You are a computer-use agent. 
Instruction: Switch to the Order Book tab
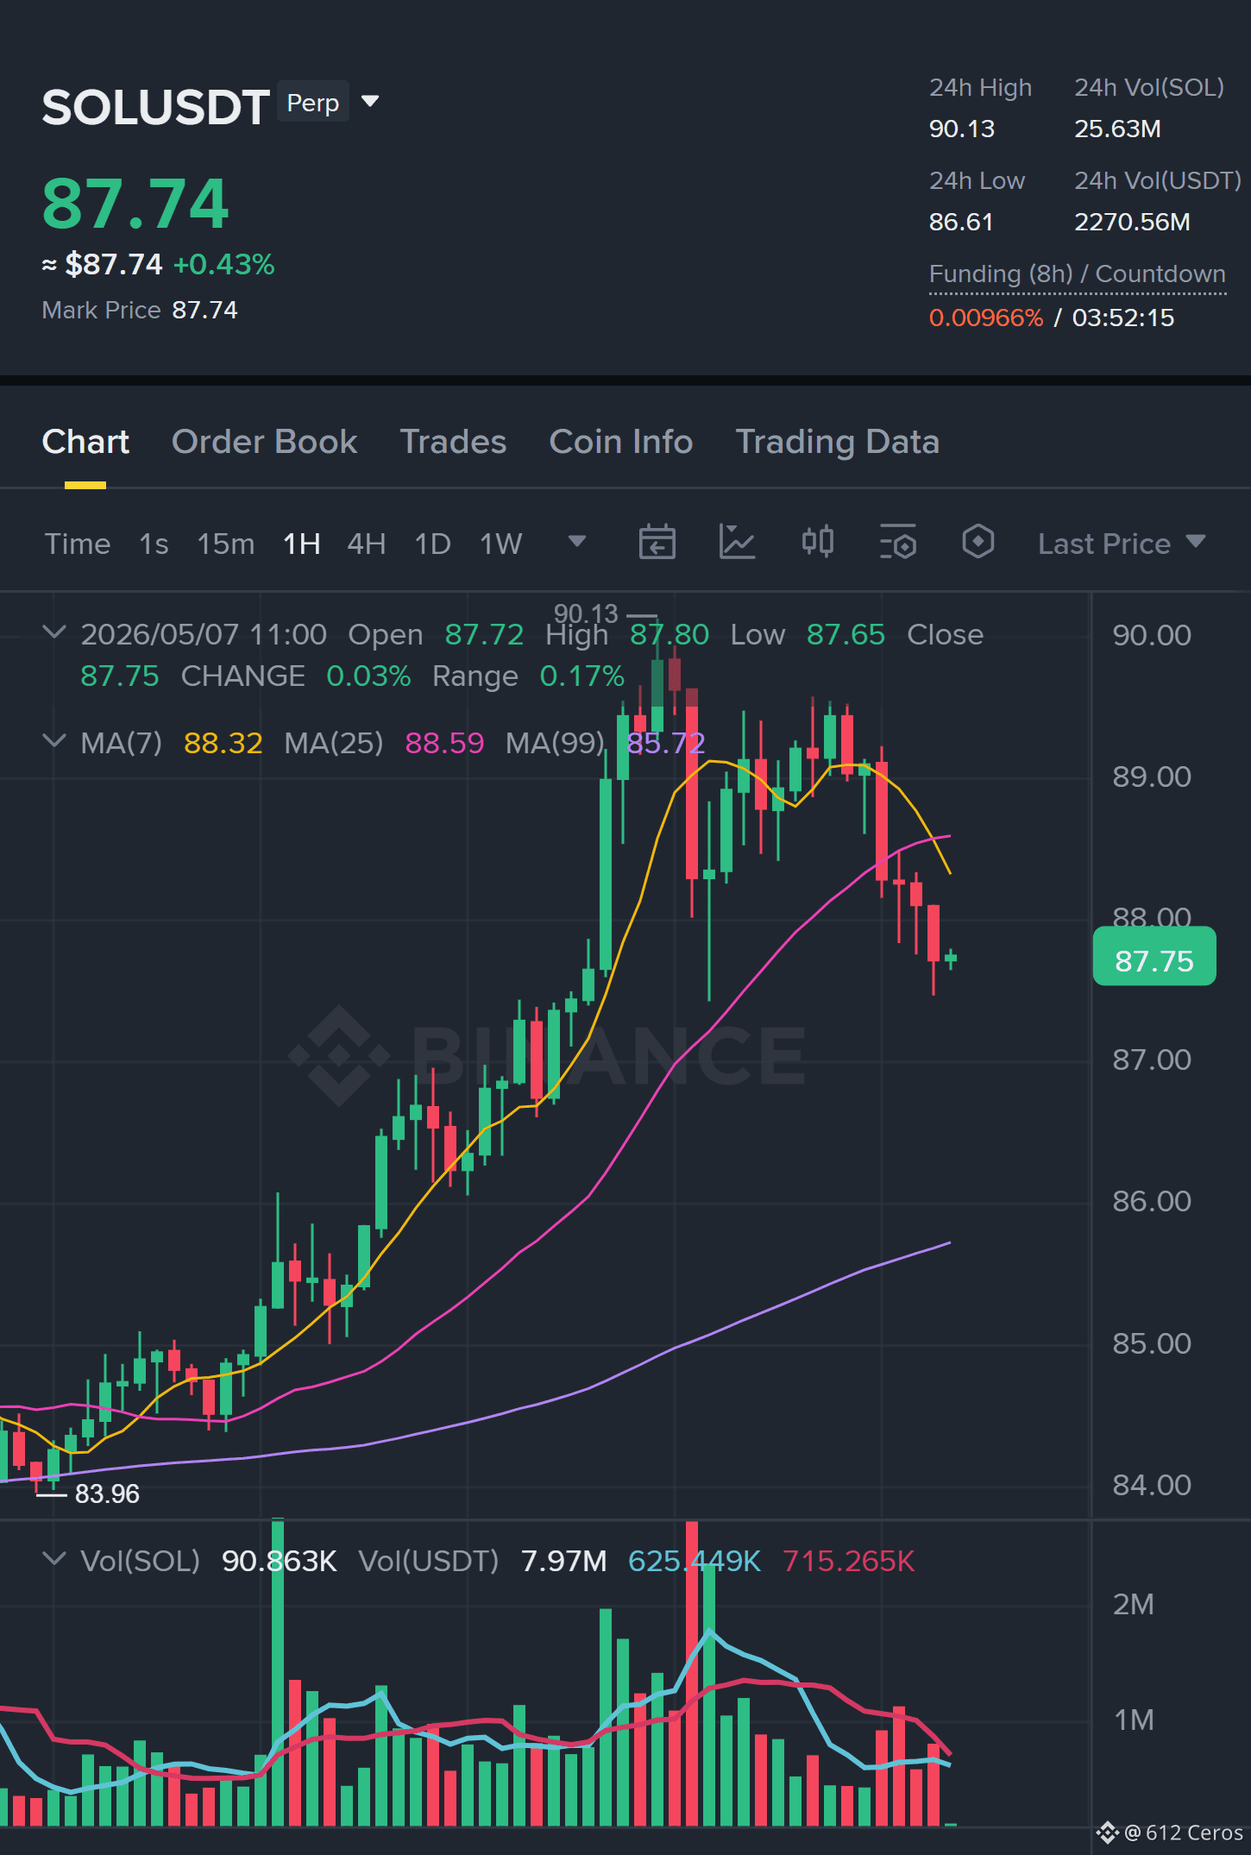[x=264, y=442]
